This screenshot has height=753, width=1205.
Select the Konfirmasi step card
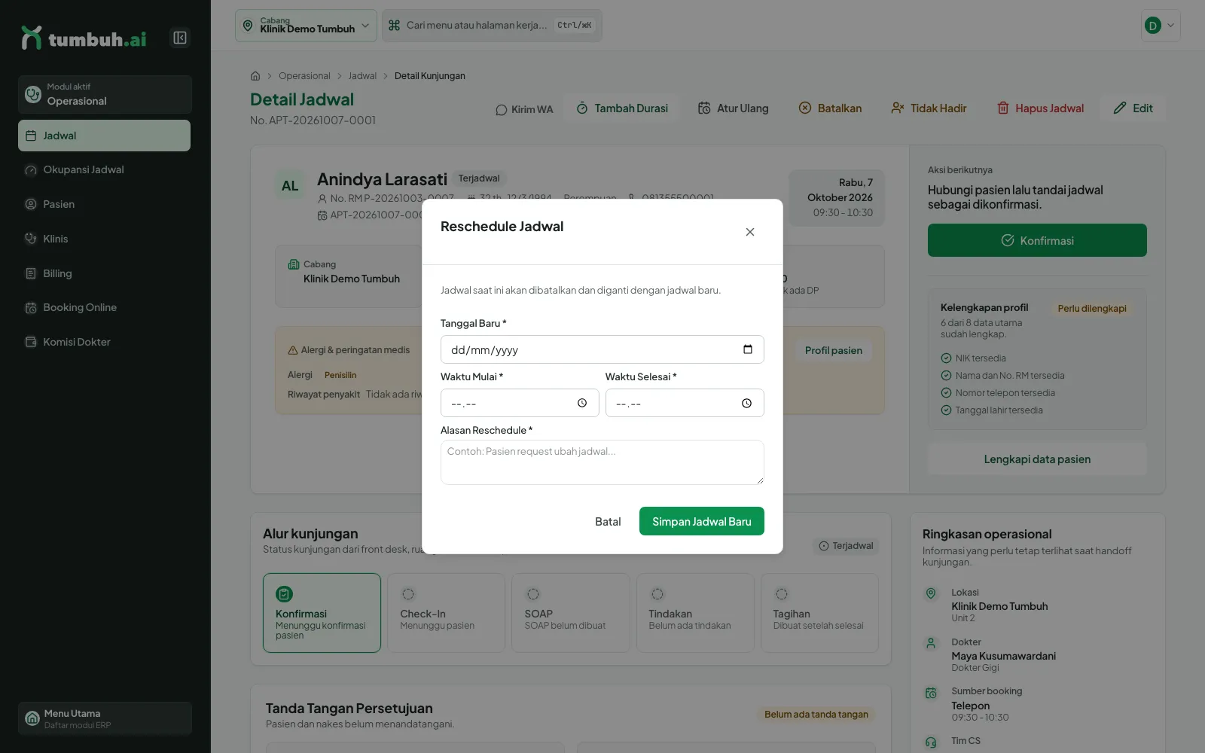click(322, 613)
